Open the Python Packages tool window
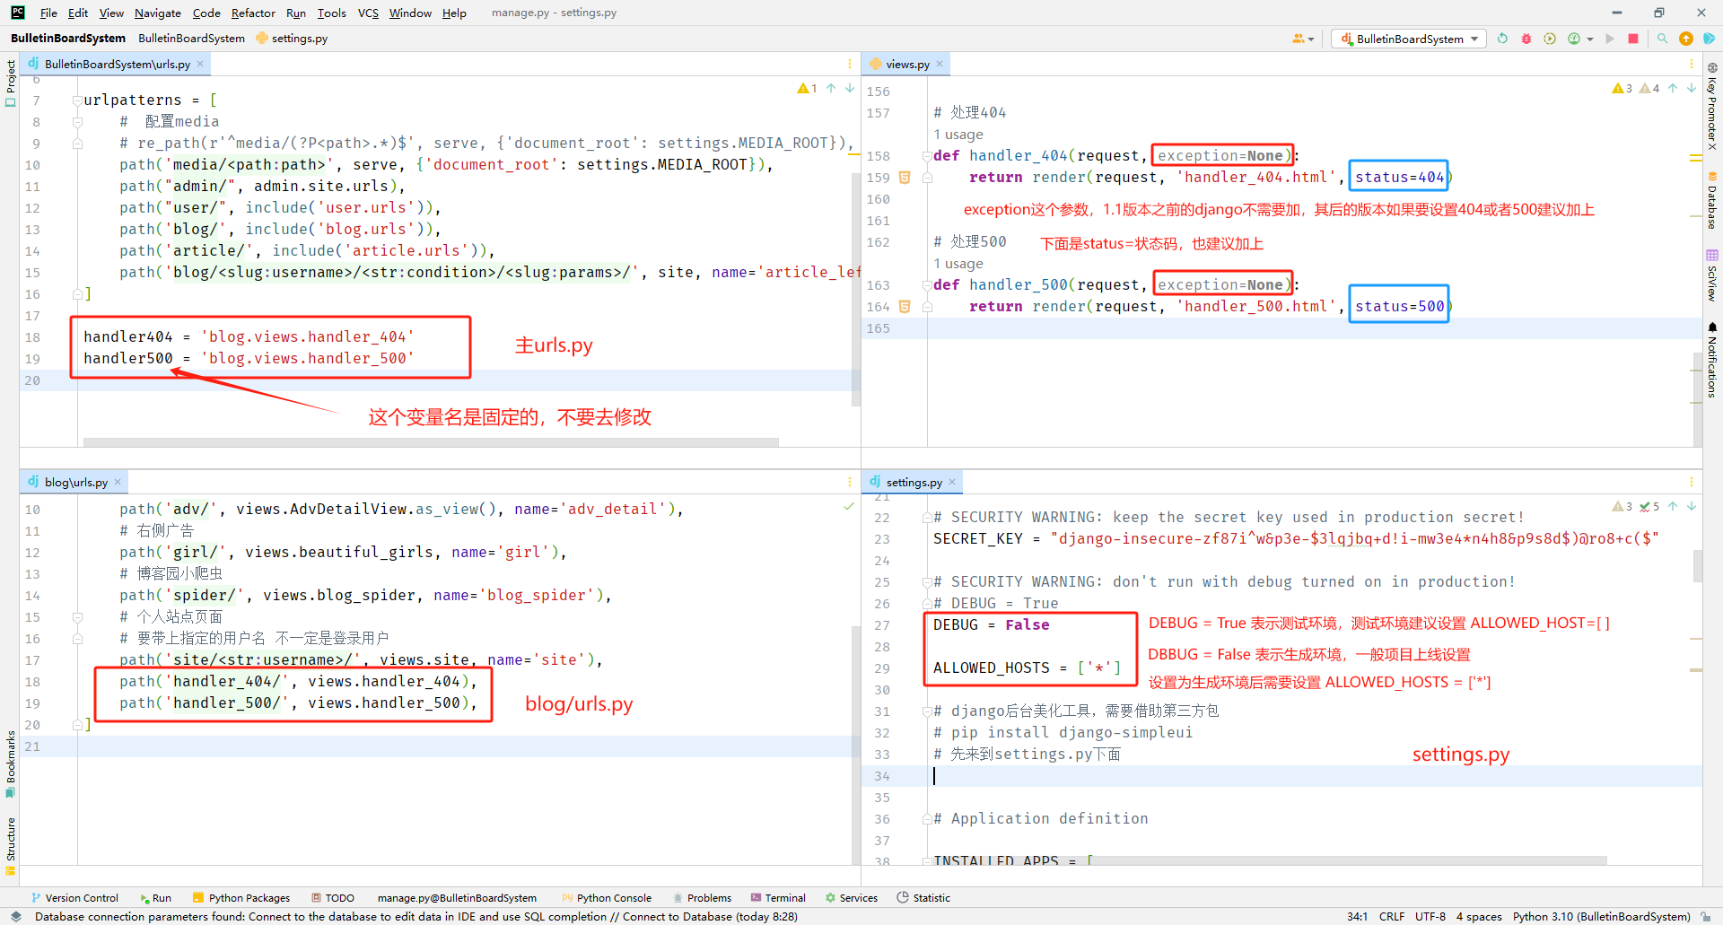The height and width of the screenshot is (925, 1723). (x=241, y=897)
